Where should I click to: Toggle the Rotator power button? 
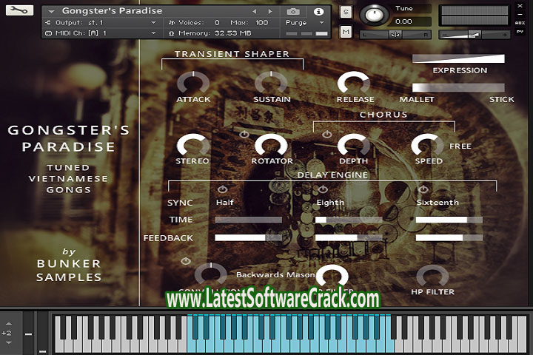click(244, 135)
